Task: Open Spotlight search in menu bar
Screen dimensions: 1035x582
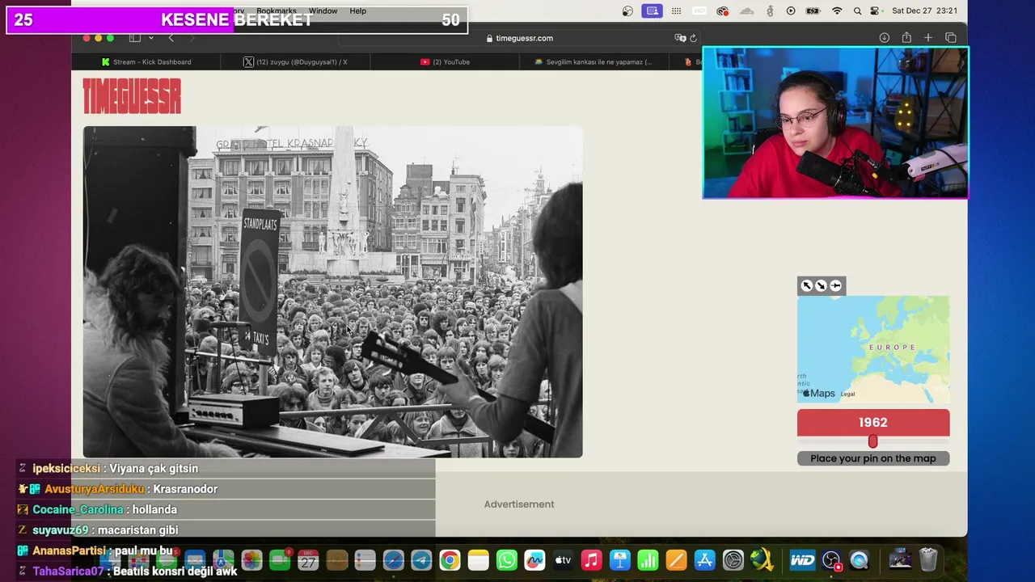Action: tap(857, 11)
